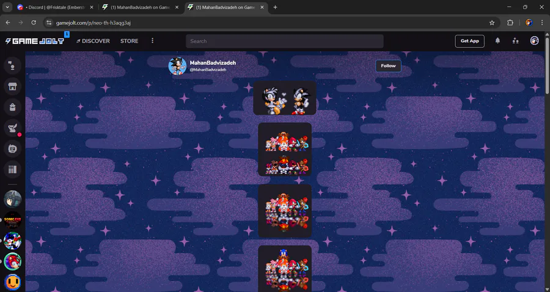Bookmark this page with the star

(x=492, y=23)
